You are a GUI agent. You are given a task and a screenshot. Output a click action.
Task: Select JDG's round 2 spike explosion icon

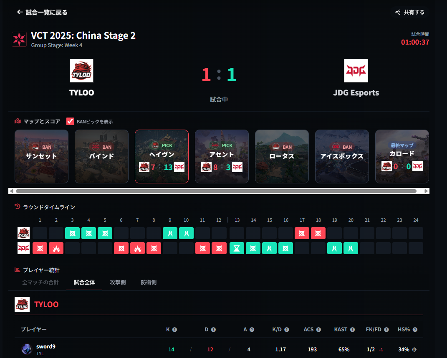coord(56,248)
